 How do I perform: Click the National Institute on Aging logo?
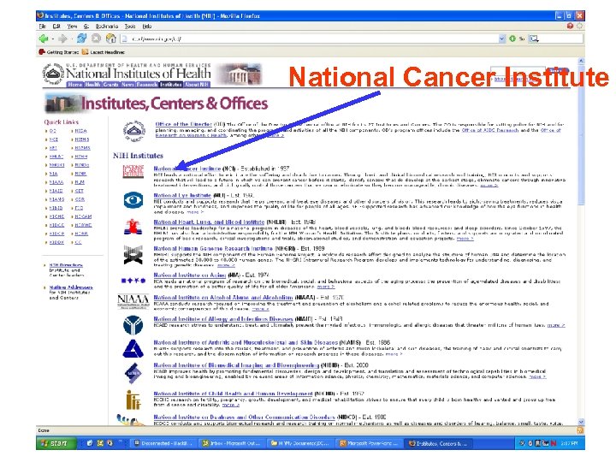[x=133, y=281]
